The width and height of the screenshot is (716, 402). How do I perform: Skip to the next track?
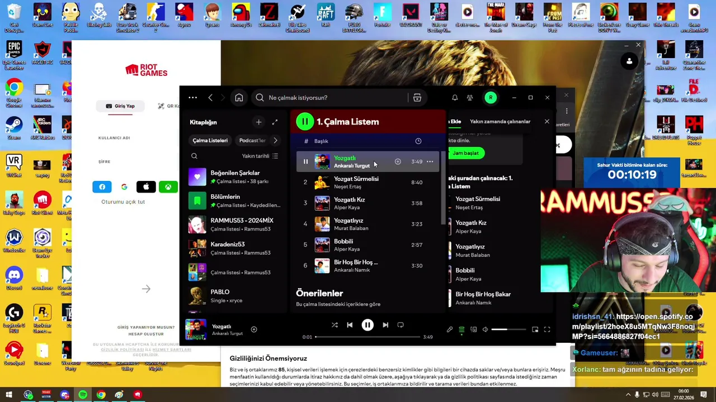point(385,325)
